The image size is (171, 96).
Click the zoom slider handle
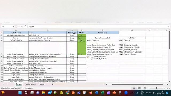tap(156, 88)
